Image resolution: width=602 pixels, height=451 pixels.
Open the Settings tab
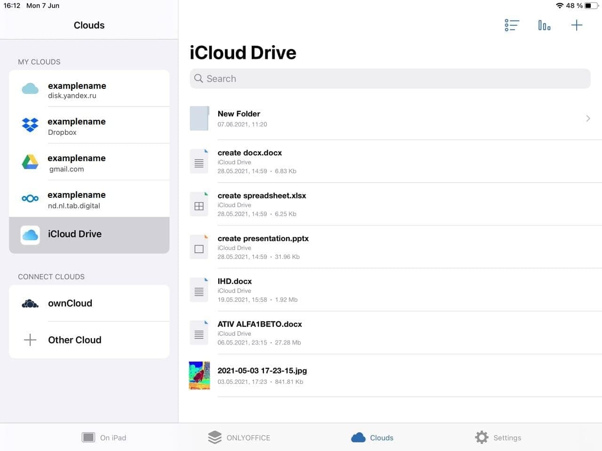click(498, 437)
